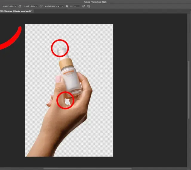
Task: Open symmetry paint butterfly icon
Action: (89, 6)
